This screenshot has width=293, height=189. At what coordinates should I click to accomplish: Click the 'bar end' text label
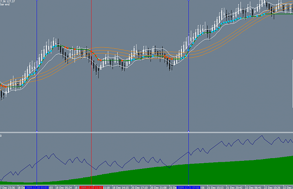[x=5, y=4]
